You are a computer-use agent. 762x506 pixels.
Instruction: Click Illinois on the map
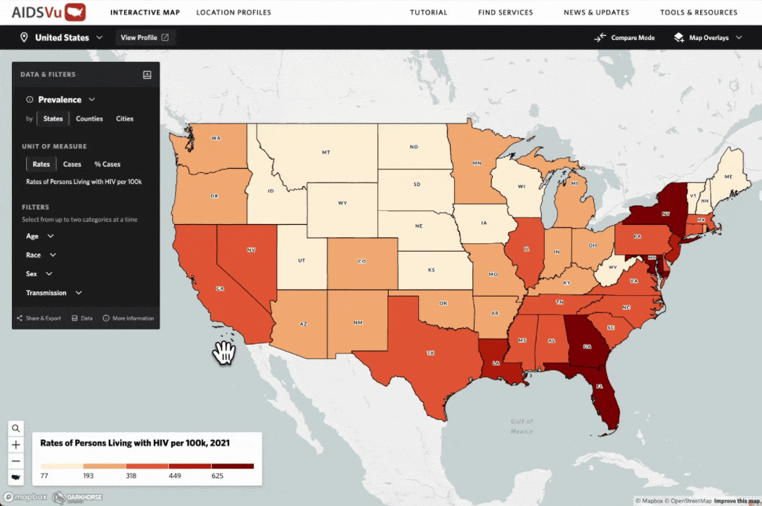[x=526, y=250]
